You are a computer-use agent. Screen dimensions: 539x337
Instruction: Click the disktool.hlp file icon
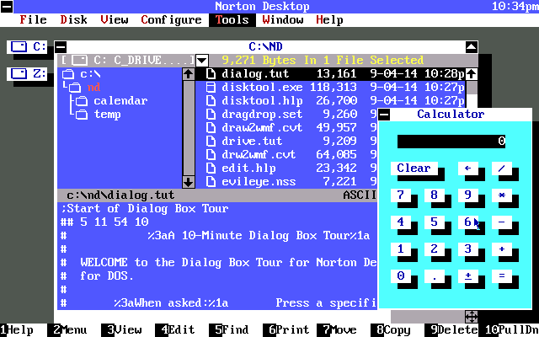(211, 101)
